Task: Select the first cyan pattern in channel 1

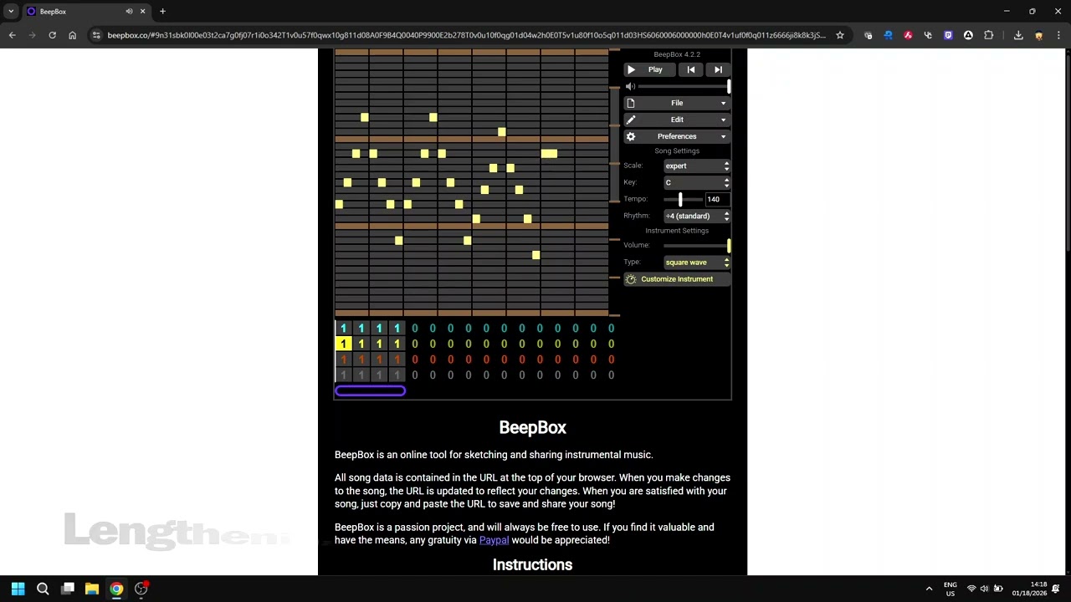Action: click(343, 328)
